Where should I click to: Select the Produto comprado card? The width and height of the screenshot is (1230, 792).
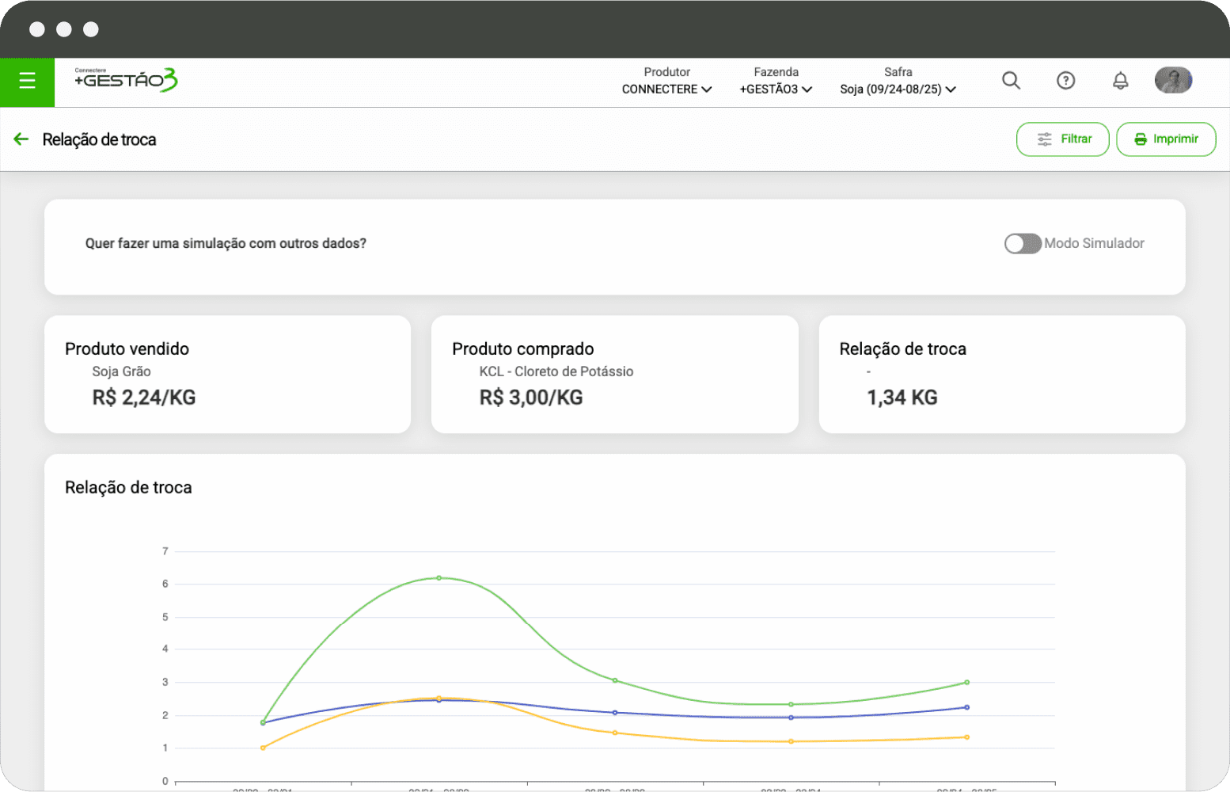614,375
